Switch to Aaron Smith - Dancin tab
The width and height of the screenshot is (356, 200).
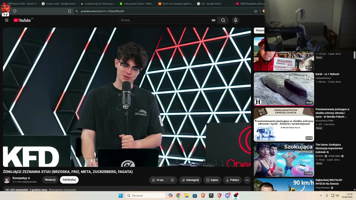click(x=19, y=4)
